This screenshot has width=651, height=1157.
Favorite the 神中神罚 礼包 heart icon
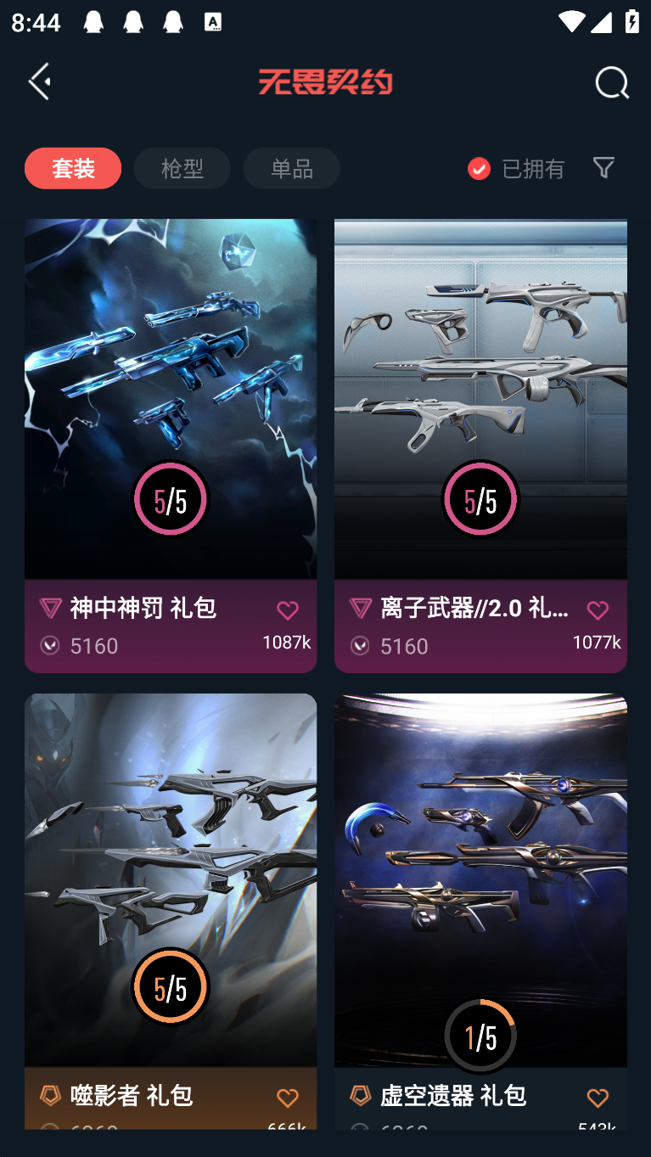[x=288, y=609]
